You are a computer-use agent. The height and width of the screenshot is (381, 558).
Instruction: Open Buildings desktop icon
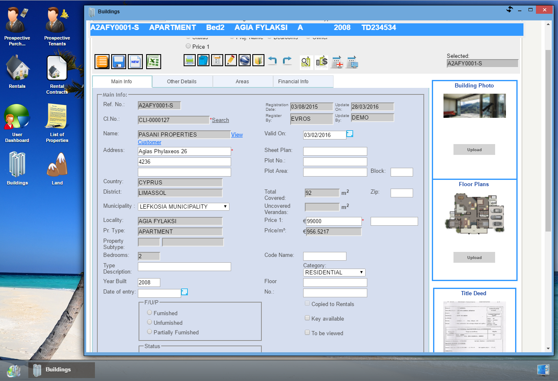coord(17,168)
